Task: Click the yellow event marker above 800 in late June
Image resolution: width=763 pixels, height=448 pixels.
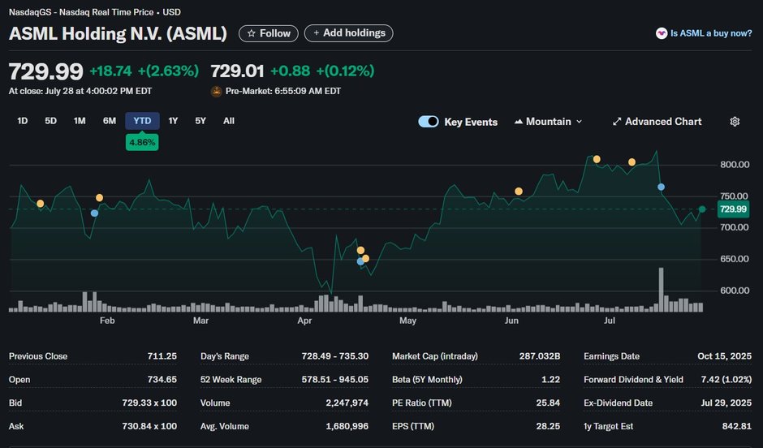Action: pos(597,159)
